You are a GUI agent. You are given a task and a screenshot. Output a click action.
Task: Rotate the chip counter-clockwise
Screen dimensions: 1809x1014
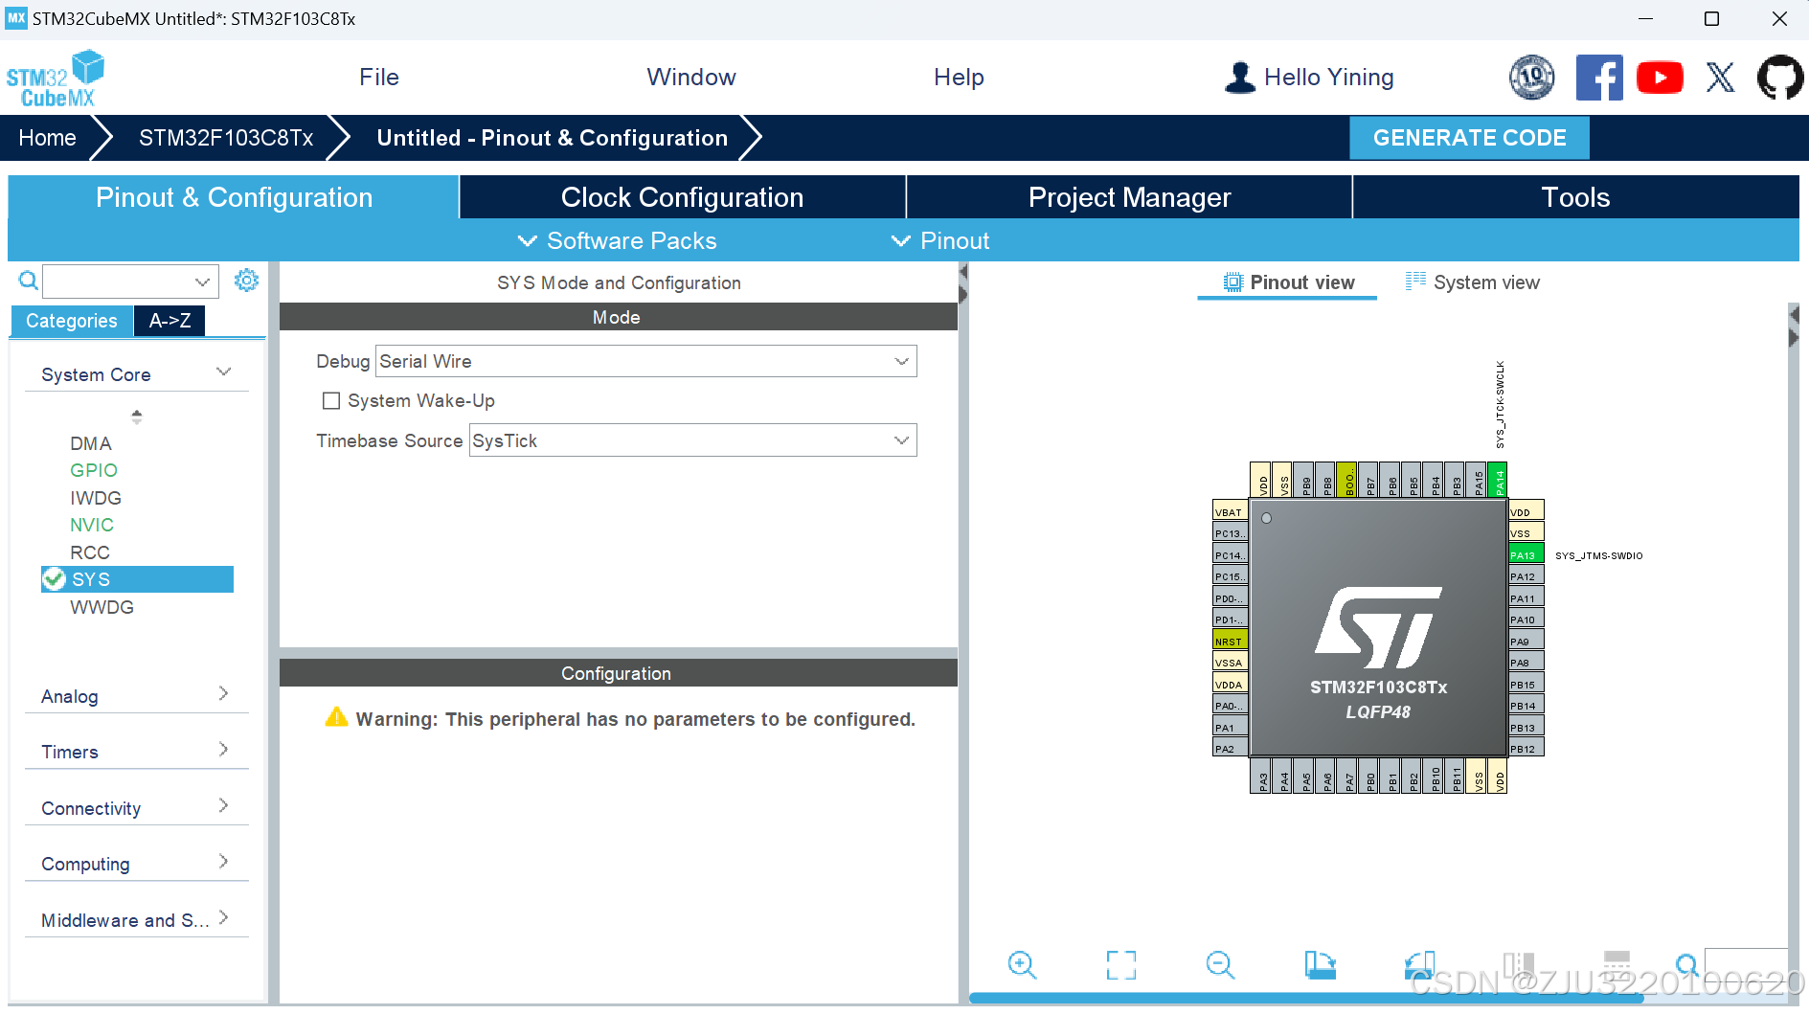pyautogui.click(x=1419, y=964)
